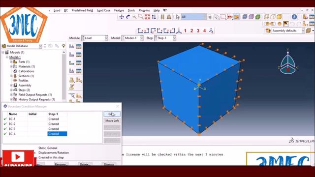Select the Box Zoom tool

pyautogui.click(x=141, y=17)
